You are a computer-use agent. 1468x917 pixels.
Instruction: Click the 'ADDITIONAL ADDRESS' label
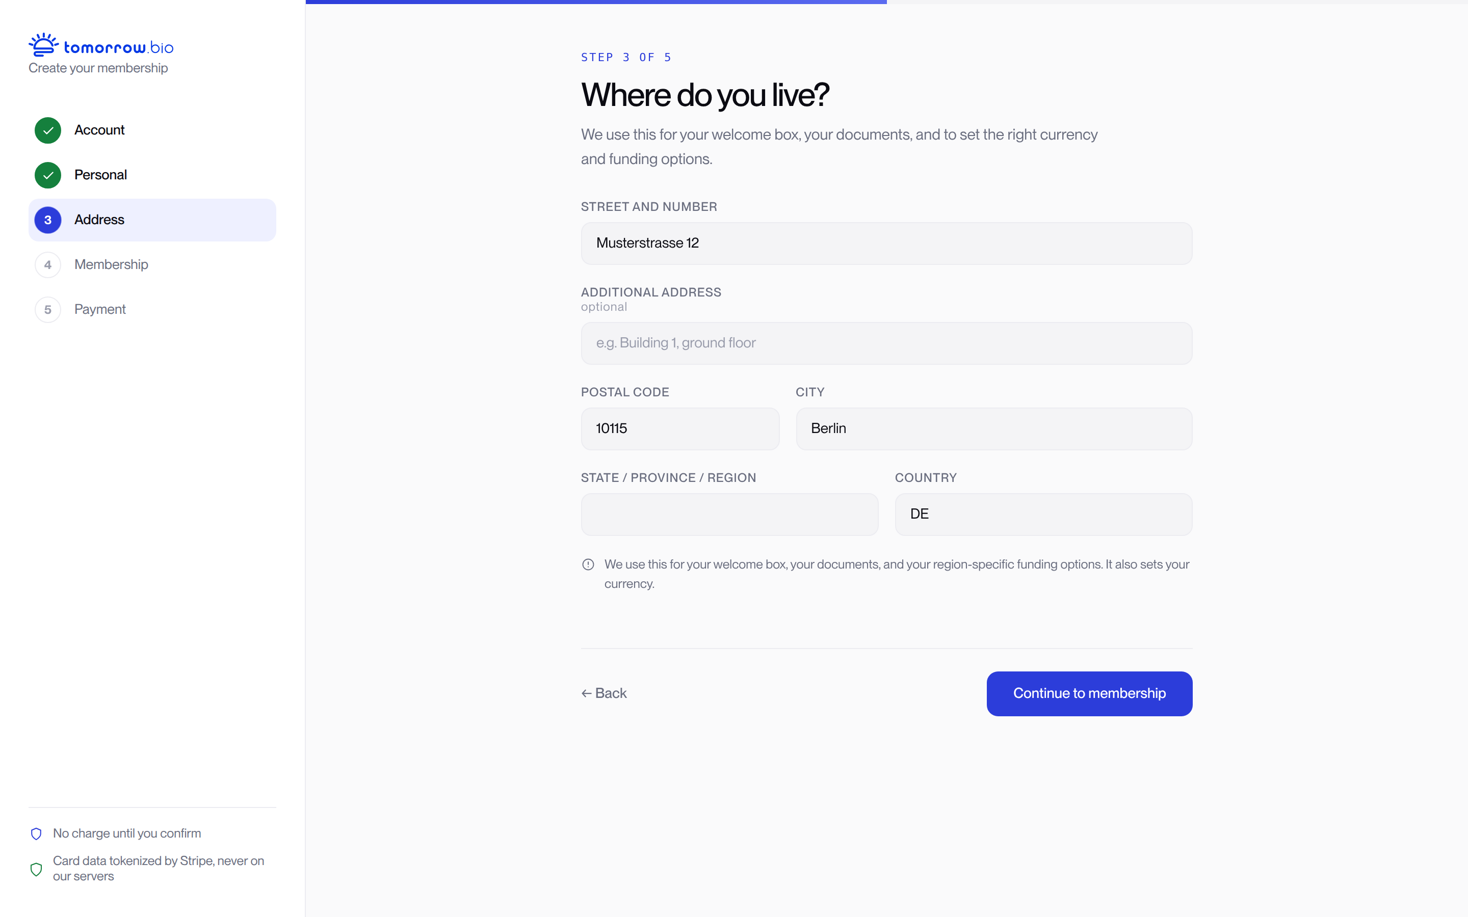651,292
